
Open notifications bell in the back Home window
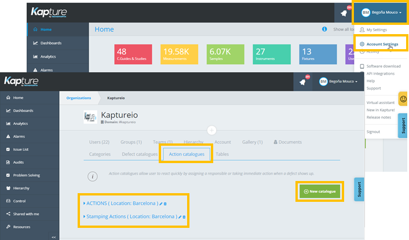pyautogui.click(x=344, y=13)
